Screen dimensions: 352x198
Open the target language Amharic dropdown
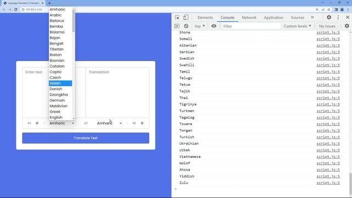109,123
